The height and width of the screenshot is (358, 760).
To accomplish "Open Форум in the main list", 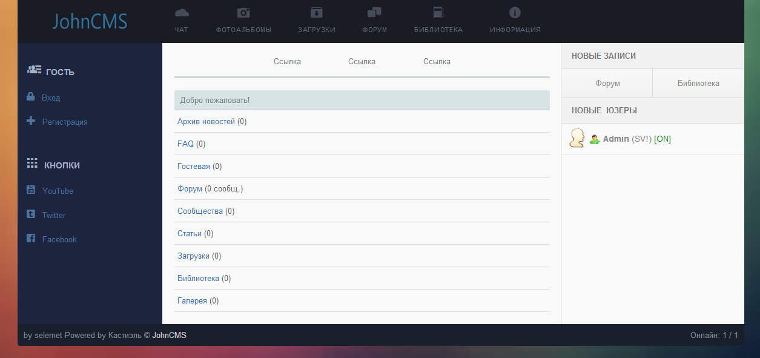I will (x=190, y=188).
